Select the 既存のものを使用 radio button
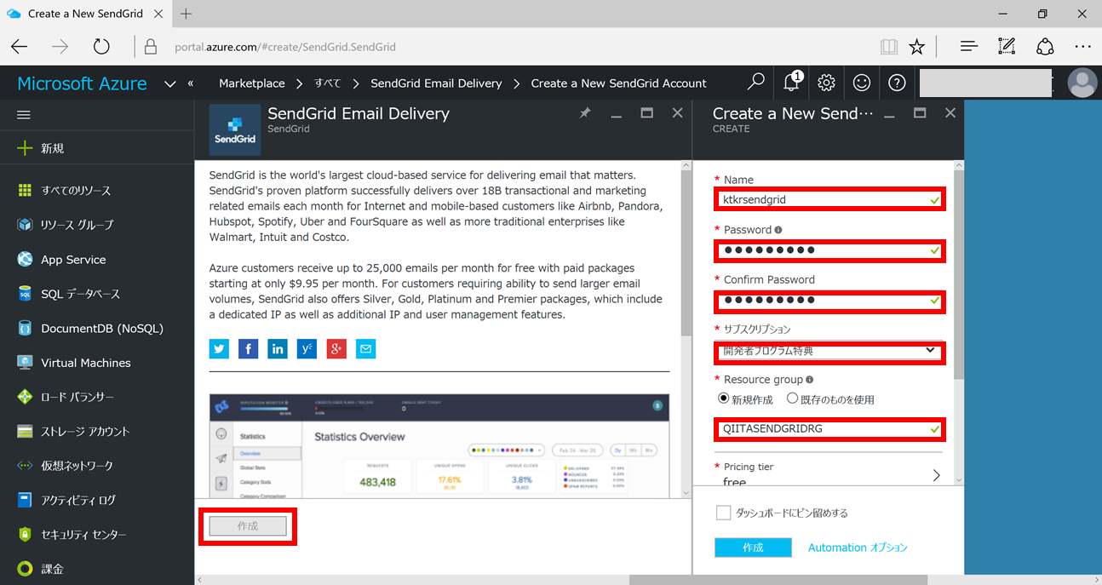The width and height of the screenshot is (1102, 585). (x=792, y=399)
